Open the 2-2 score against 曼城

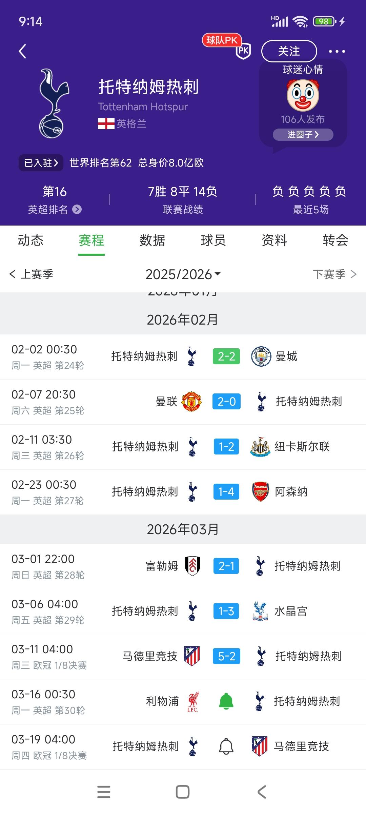[226, 356]
